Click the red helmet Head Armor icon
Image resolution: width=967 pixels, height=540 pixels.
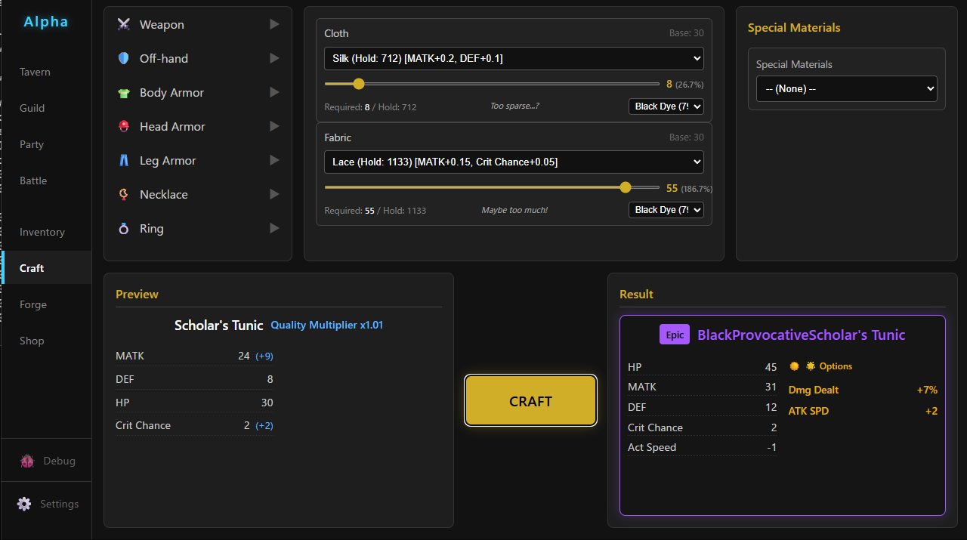(x=124, y=127)
